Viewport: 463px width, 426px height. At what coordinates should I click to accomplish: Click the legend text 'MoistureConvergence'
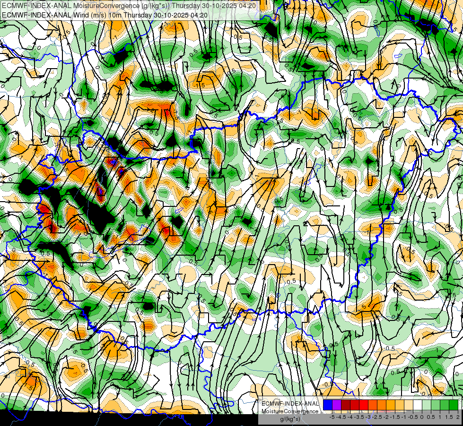point(290,411)
